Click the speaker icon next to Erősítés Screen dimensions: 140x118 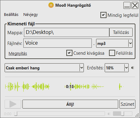133,68
